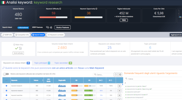
Task: Toggle Mostra solo keyword utilizzate dai competitor
Action: coord(6,74)
